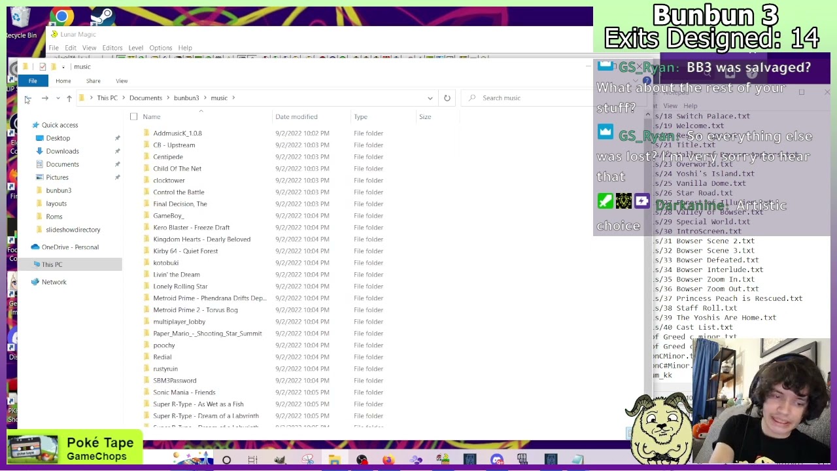
Task: Click the GameBoy_ folder icon
Action: coord(146,216)
